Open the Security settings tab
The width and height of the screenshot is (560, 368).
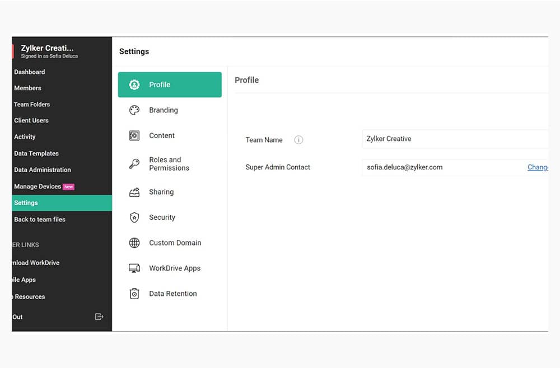[x=170, y=217]
